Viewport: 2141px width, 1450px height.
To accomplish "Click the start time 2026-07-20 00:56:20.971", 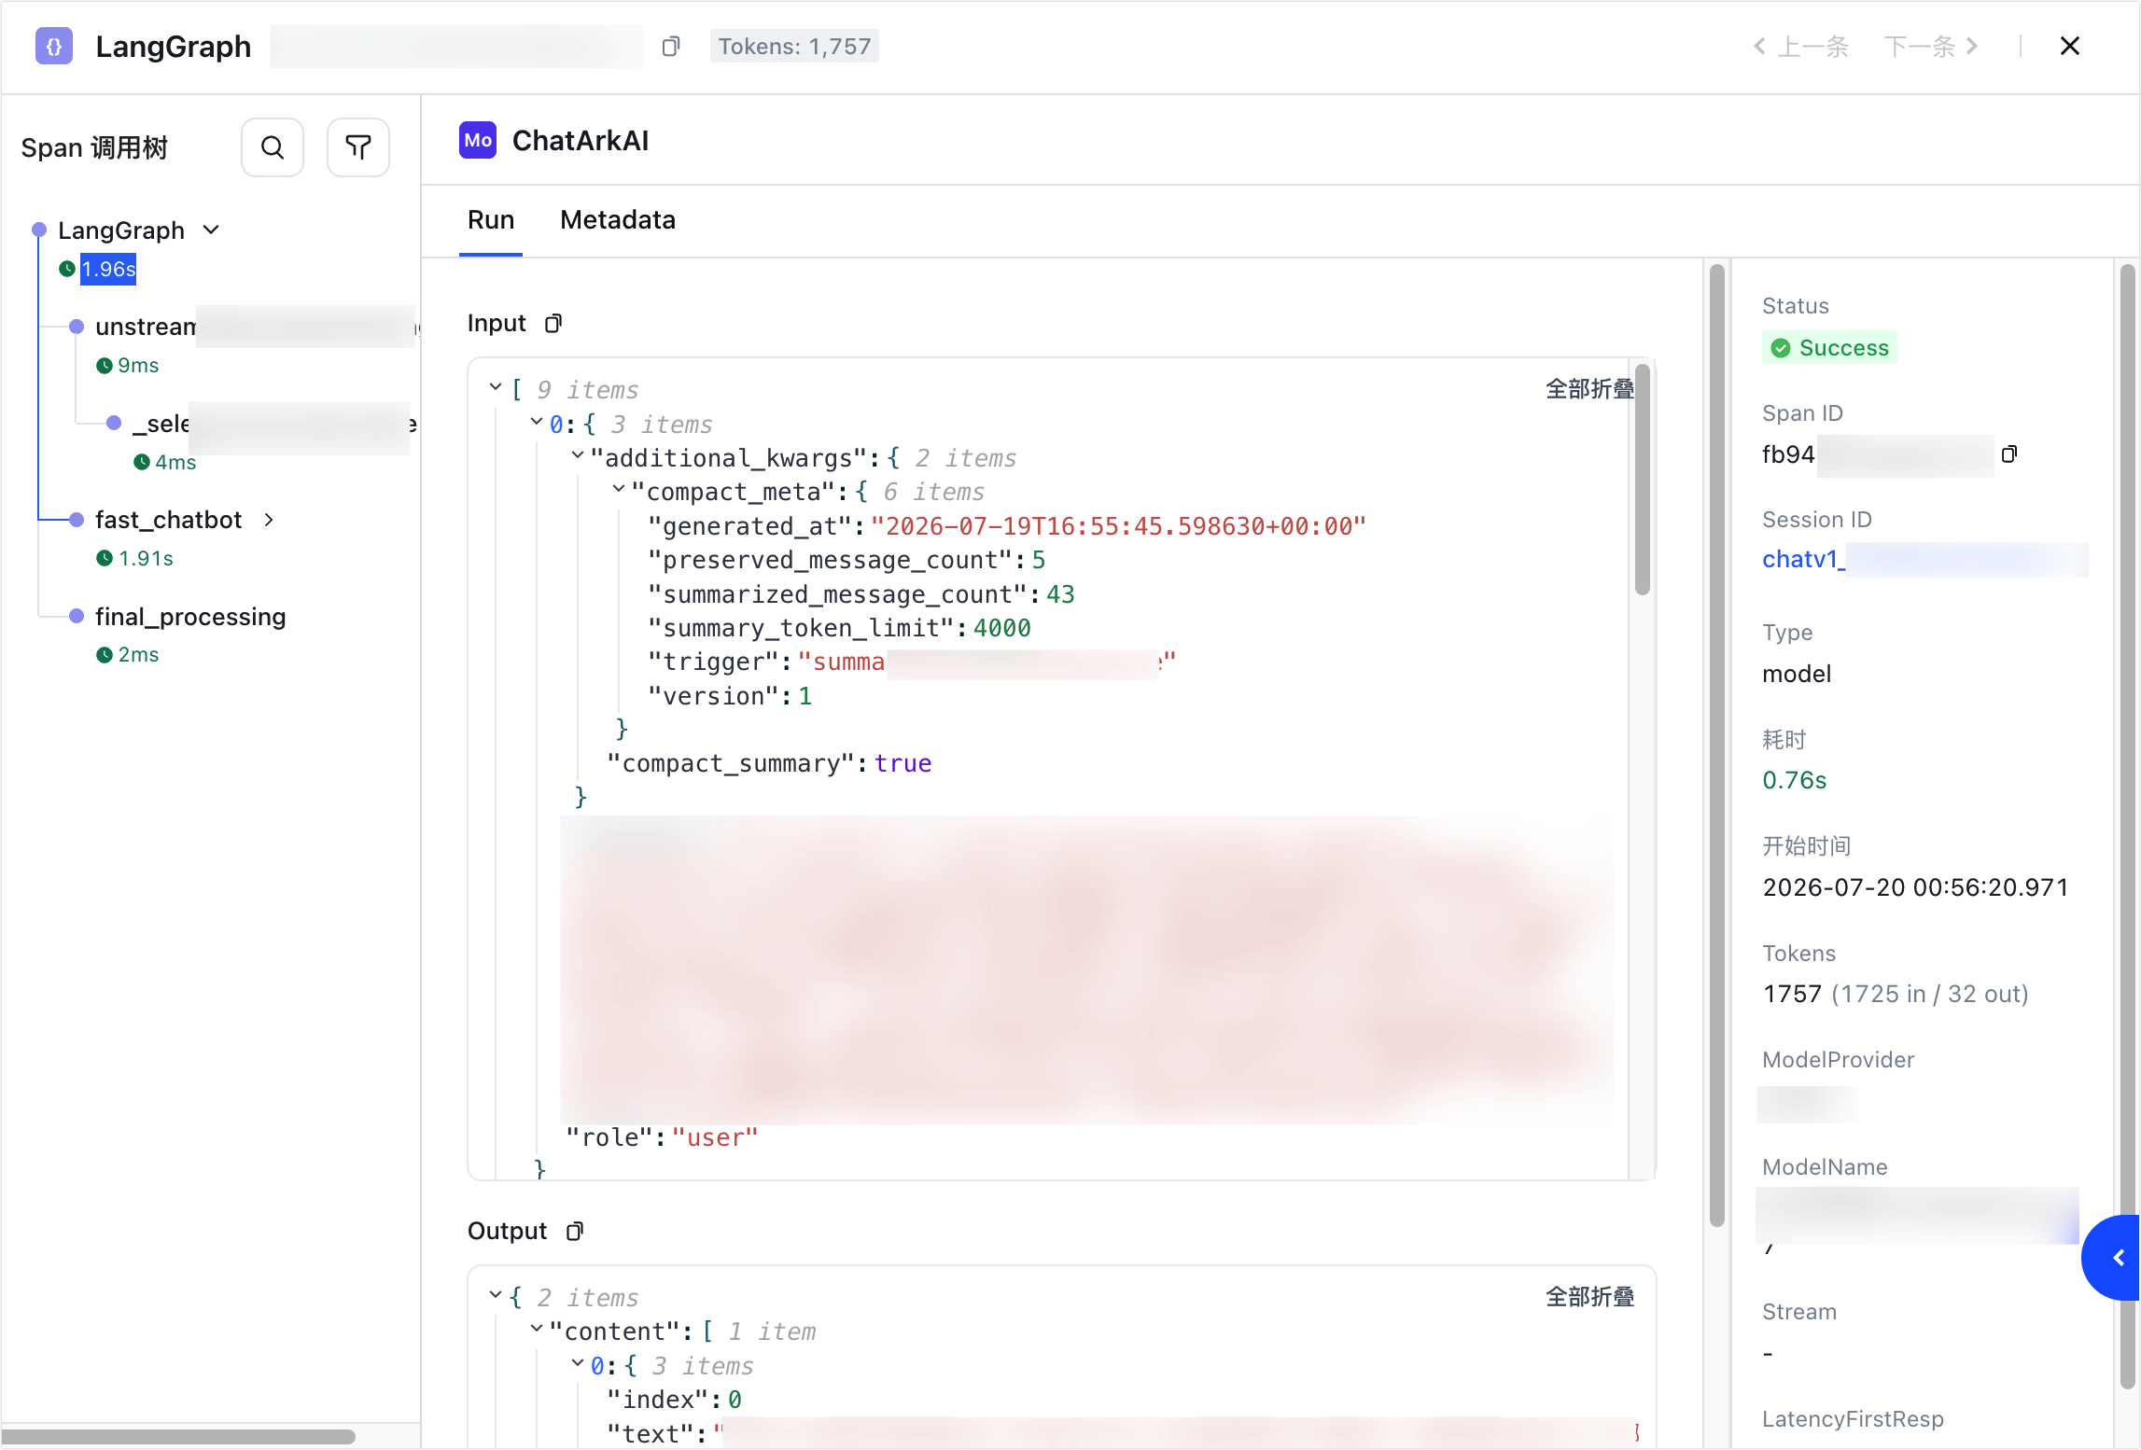I will pos(1915,887).
